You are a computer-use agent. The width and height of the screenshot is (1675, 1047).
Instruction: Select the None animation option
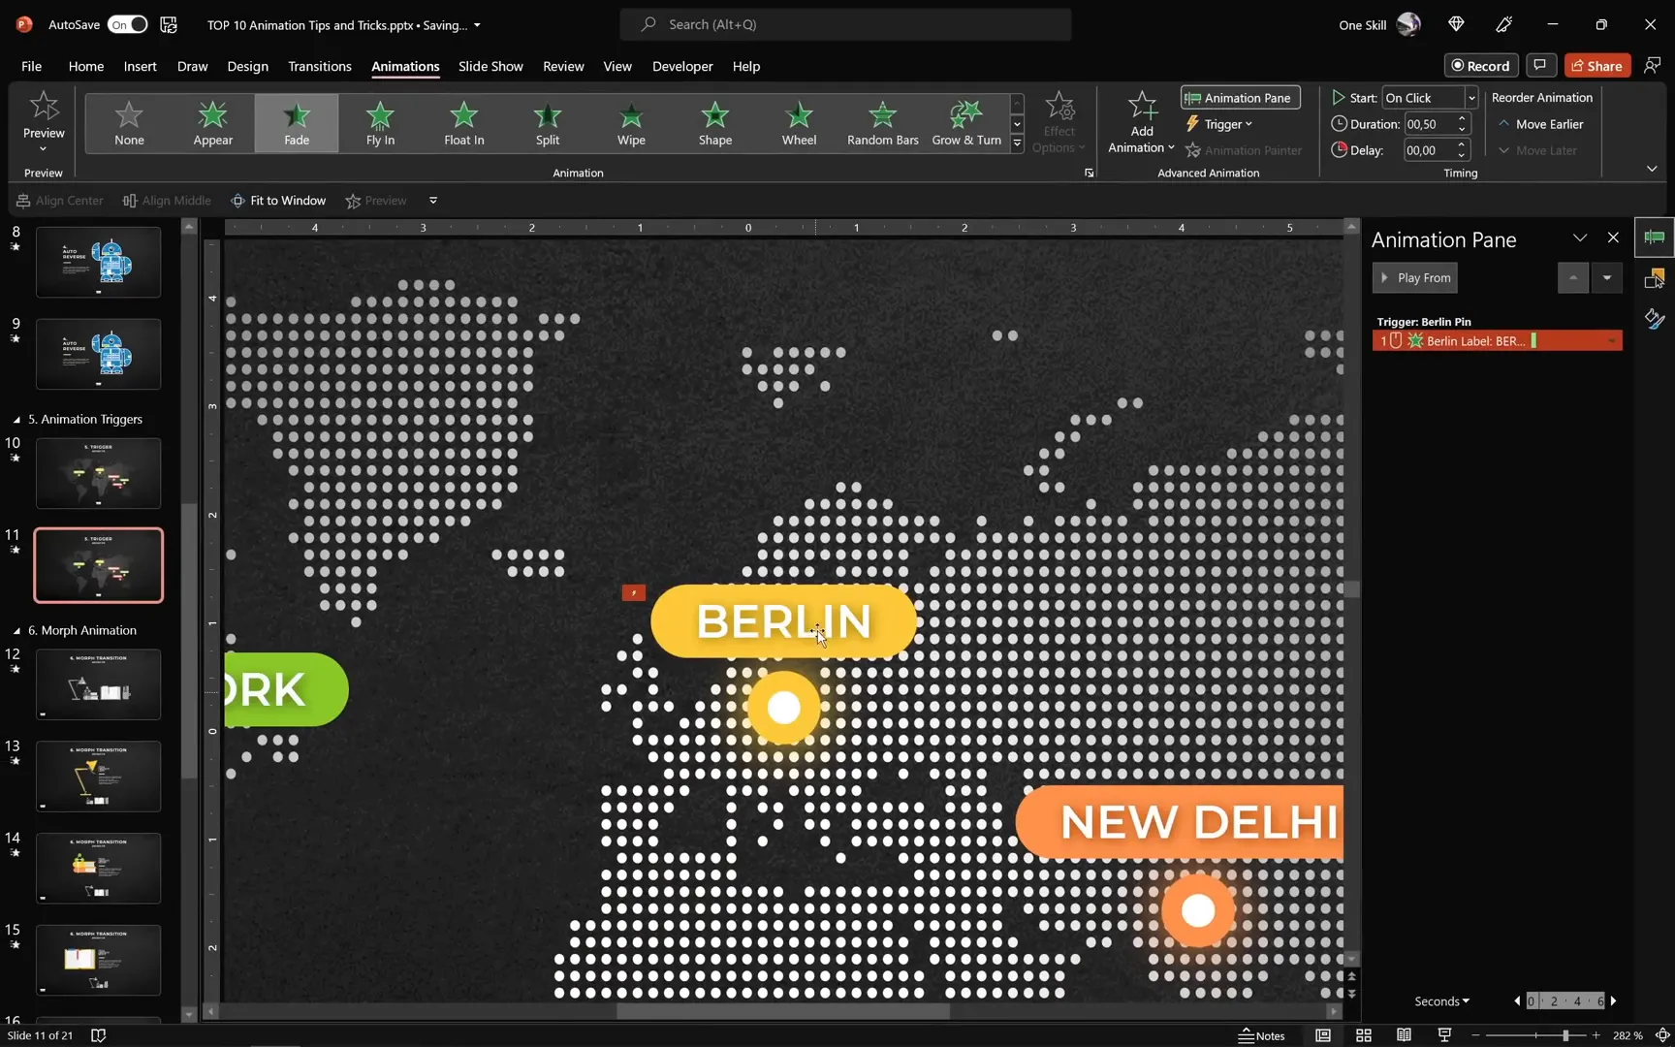pos(129,123)
